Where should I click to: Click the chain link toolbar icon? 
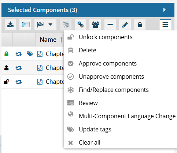80,25
